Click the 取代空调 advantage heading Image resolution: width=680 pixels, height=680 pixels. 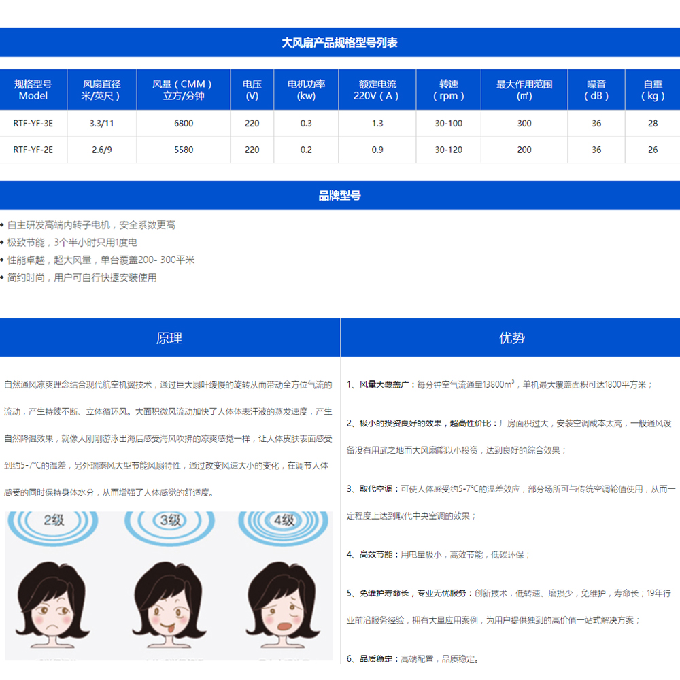[x=375, y=489]
